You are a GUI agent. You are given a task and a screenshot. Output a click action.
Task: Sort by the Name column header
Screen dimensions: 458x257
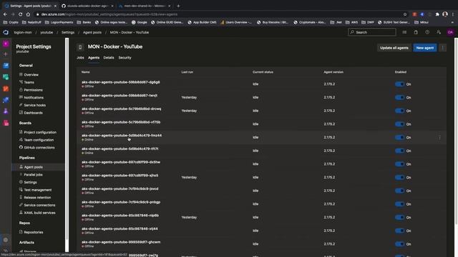tap(86, 72)
